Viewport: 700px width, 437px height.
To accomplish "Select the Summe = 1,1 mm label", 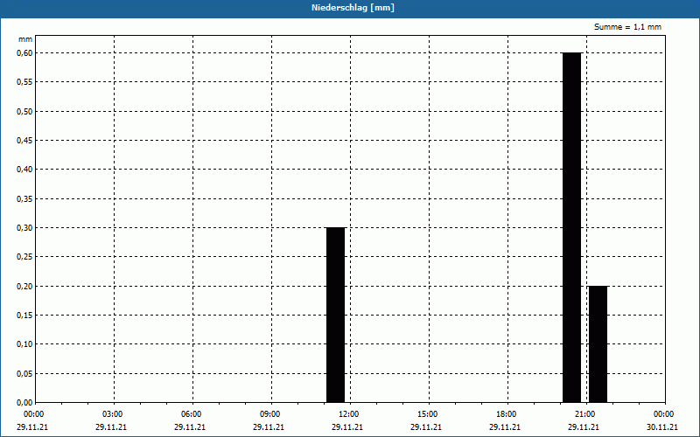I will coord(627,27).
